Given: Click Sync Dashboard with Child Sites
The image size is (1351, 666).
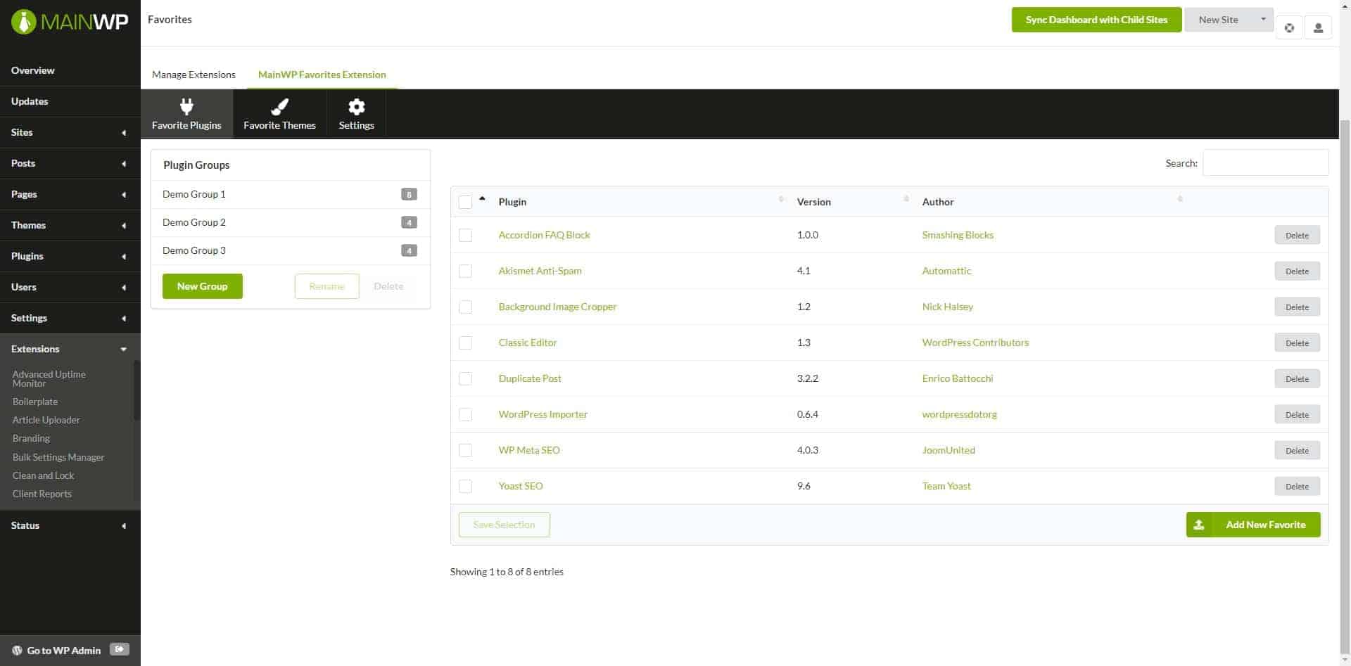Looking at the screenshot, I should 1096,20.
